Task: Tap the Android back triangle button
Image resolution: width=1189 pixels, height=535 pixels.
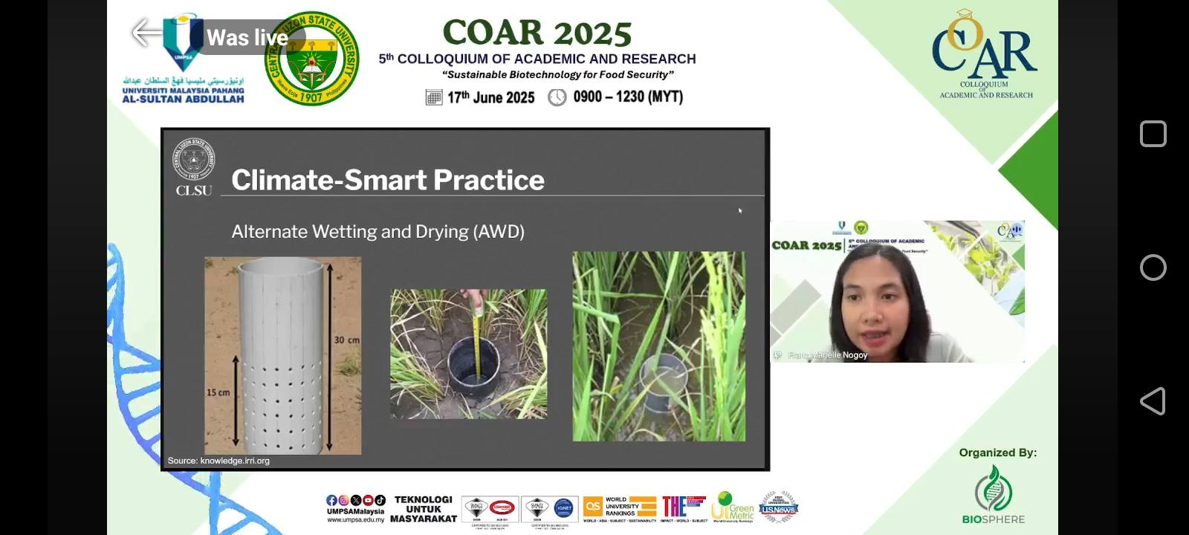Action: coord(1153,401)
